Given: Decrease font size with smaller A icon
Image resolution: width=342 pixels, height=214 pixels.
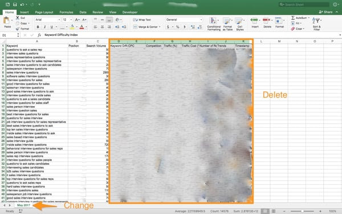Looking at the screenshot, I should (x=84, y=19).
